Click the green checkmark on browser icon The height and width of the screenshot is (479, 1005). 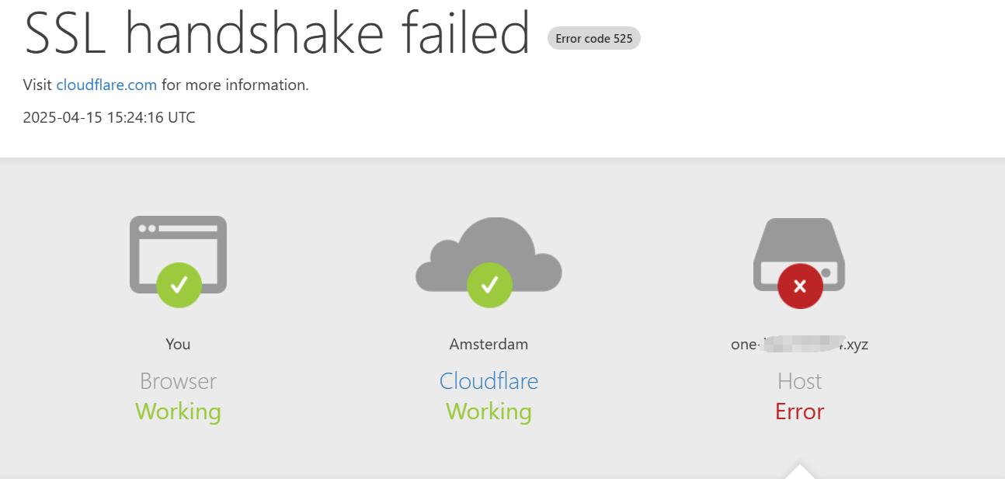click(179, 285)
